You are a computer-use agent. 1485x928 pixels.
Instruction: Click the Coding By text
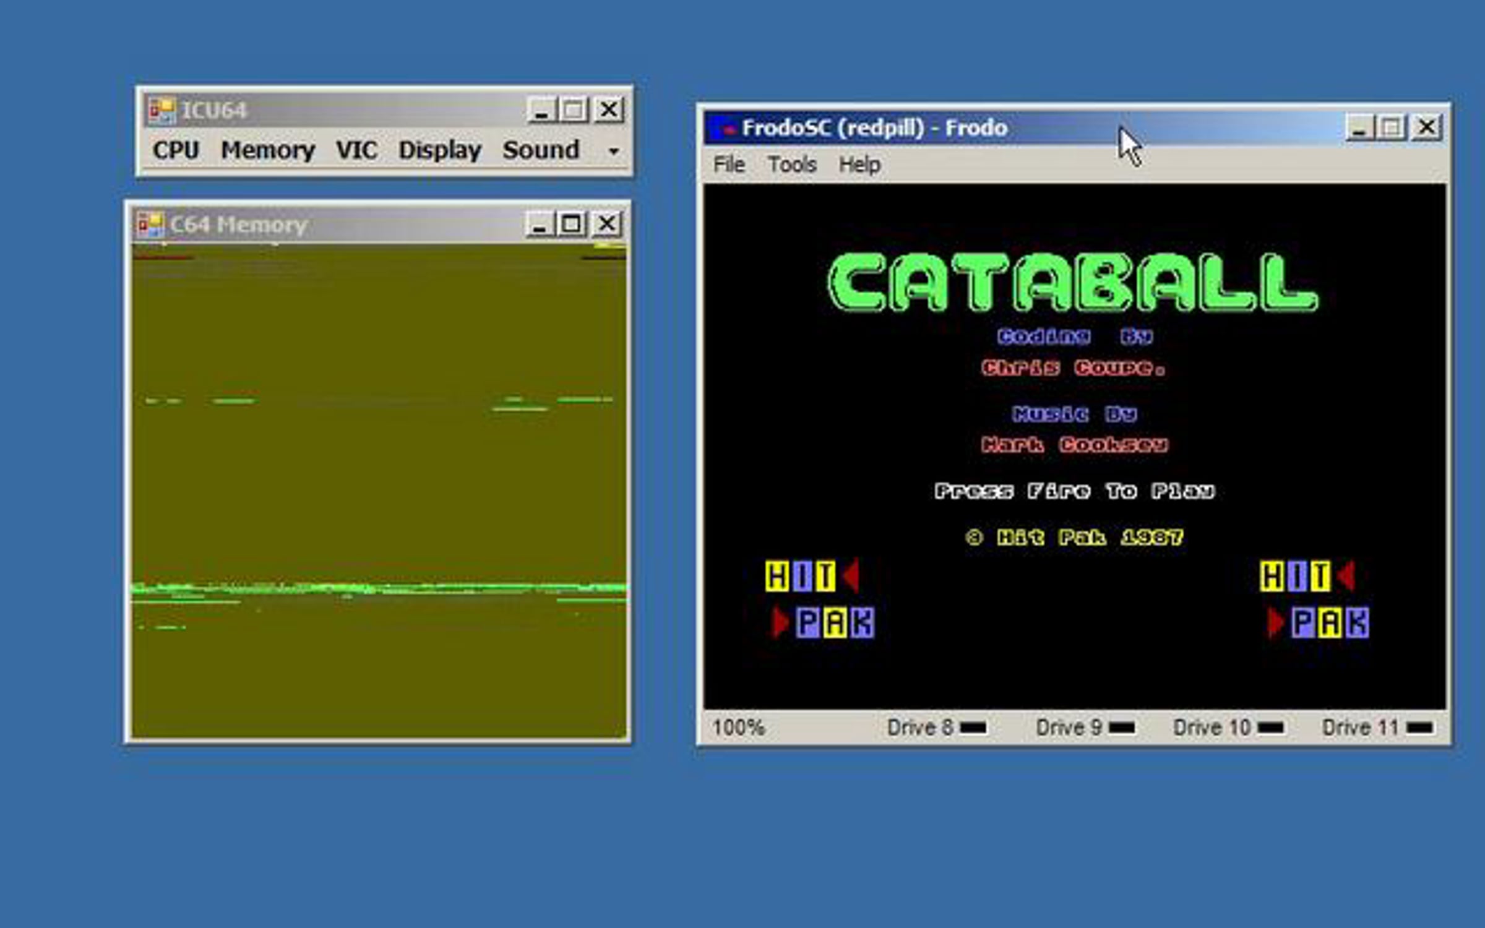(1075, 337)
